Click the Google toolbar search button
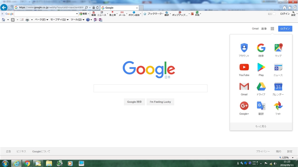This screenshot has height=167, width=298. tap(83, 14)
